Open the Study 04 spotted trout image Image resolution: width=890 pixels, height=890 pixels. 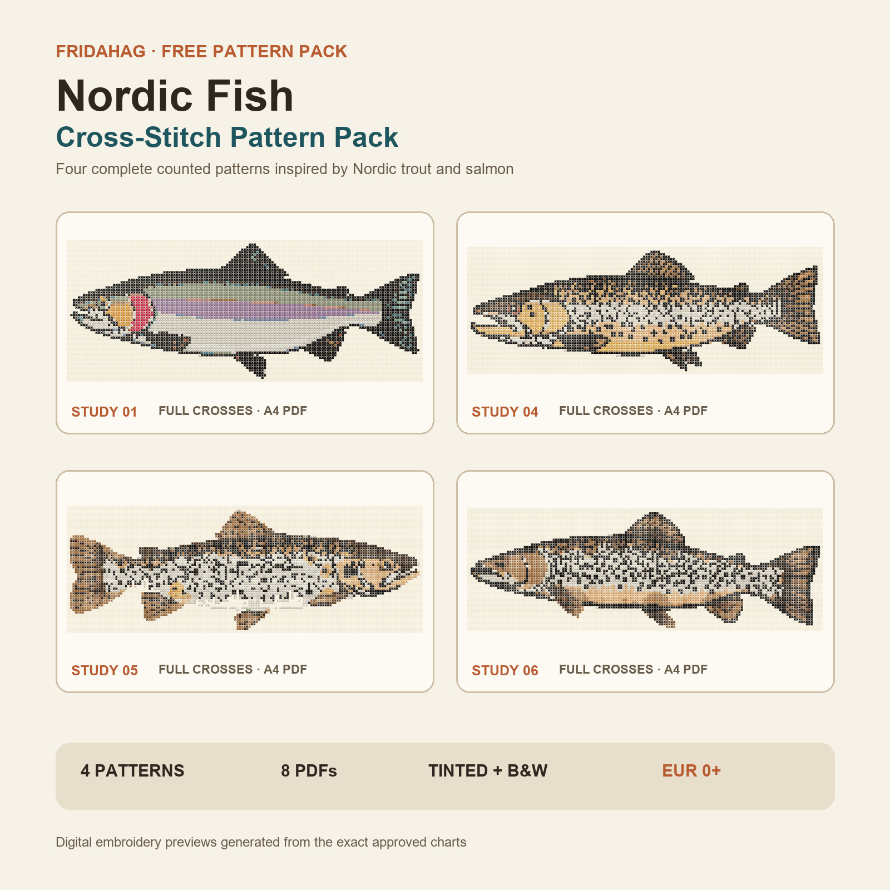tap(645, 310)
